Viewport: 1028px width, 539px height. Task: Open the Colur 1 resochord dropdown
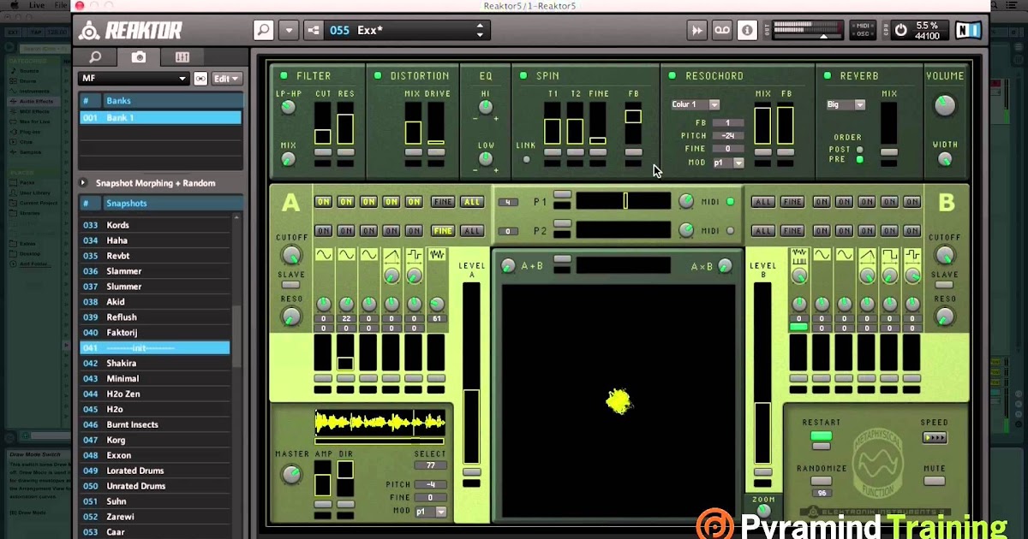coord(695,104)
